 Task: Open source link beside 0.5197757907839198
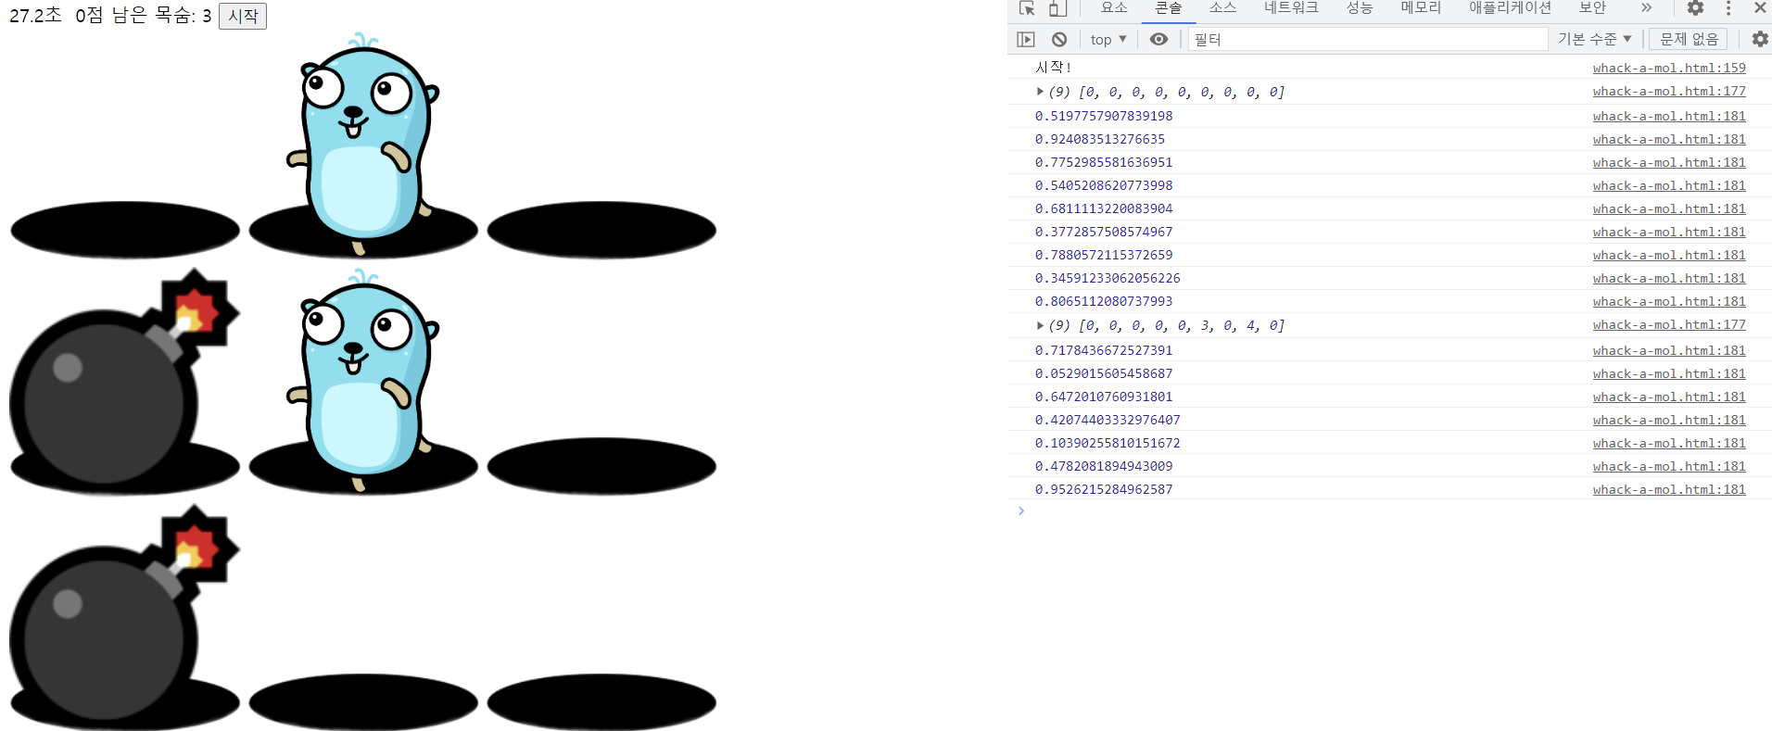click(x=1669, y=116)
